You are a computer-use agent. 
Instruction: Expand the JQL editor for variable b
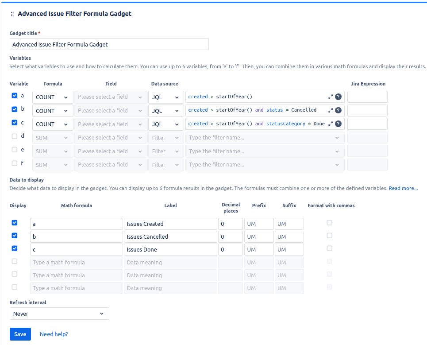[x=331, y=110]
